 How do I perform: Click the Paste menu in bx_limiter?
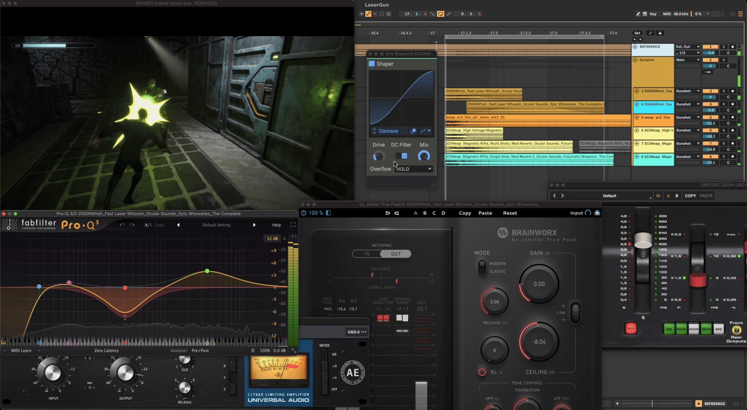click(x=485, y=213)
